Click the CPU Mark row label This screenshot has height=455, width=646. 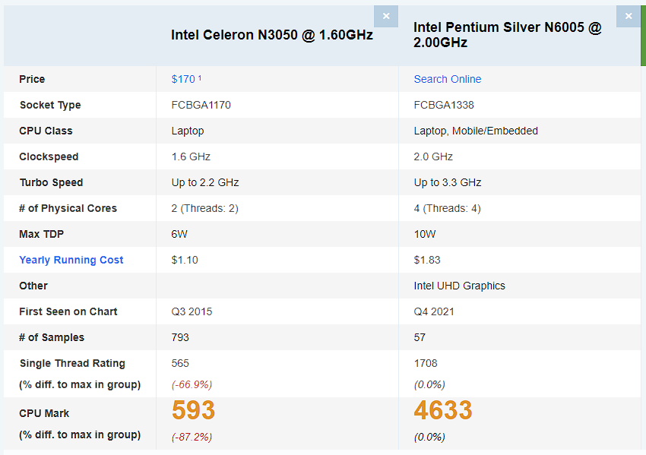[x=44, y=413]
